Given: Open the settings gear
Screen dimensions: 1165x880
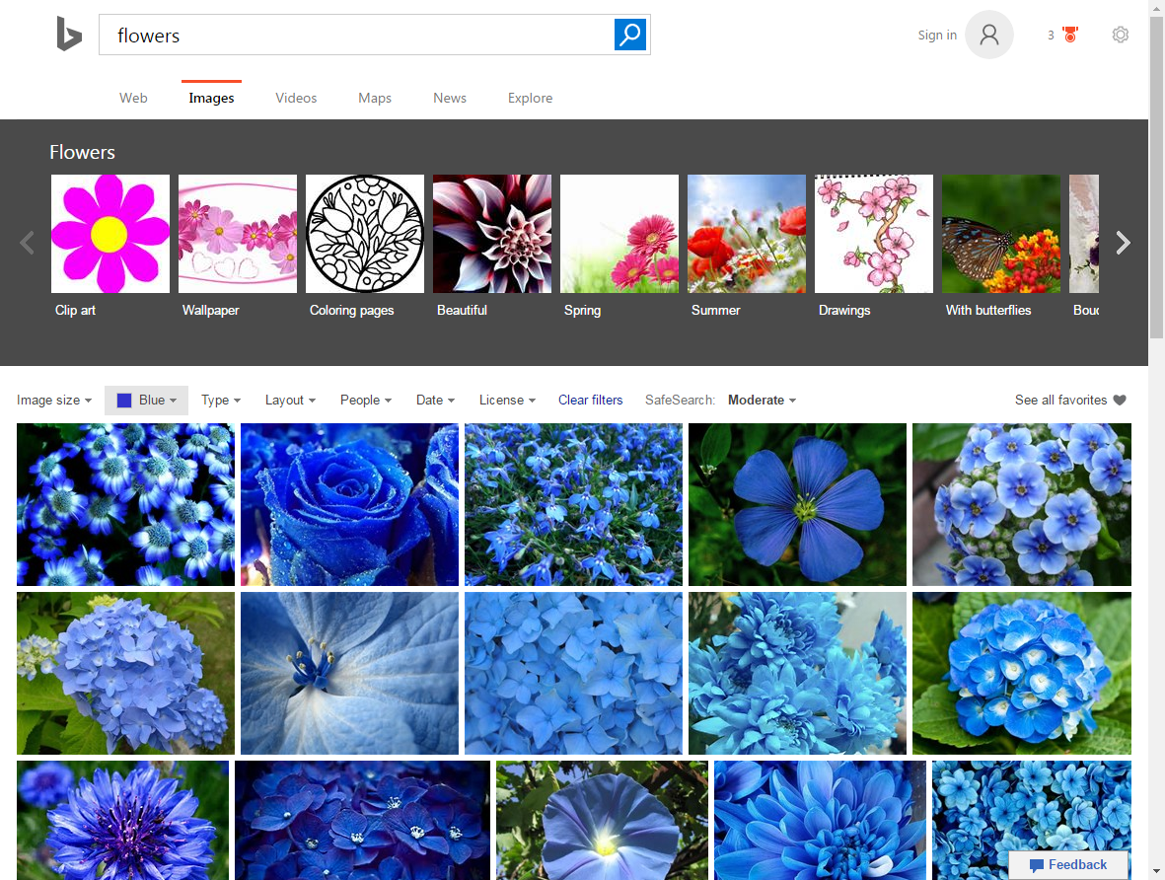Looking at the screenshot, I should [1120, 34].
